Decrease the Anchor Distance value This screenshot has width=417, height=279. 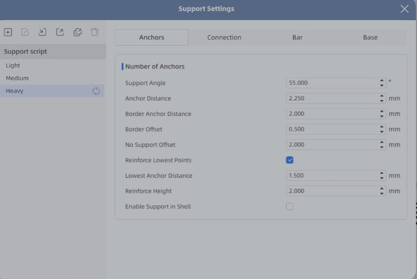pos(382,101)
